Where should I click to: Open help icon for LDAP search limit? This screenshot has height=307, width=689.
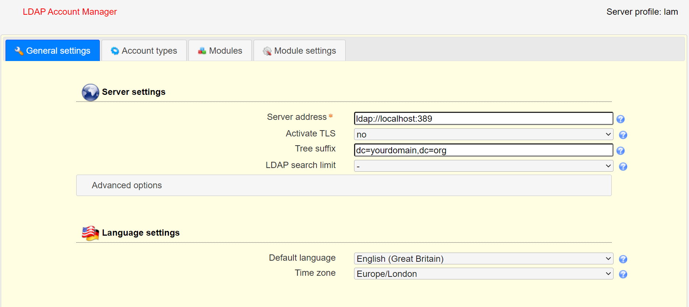pyautogui.click(x=623, y=167)
